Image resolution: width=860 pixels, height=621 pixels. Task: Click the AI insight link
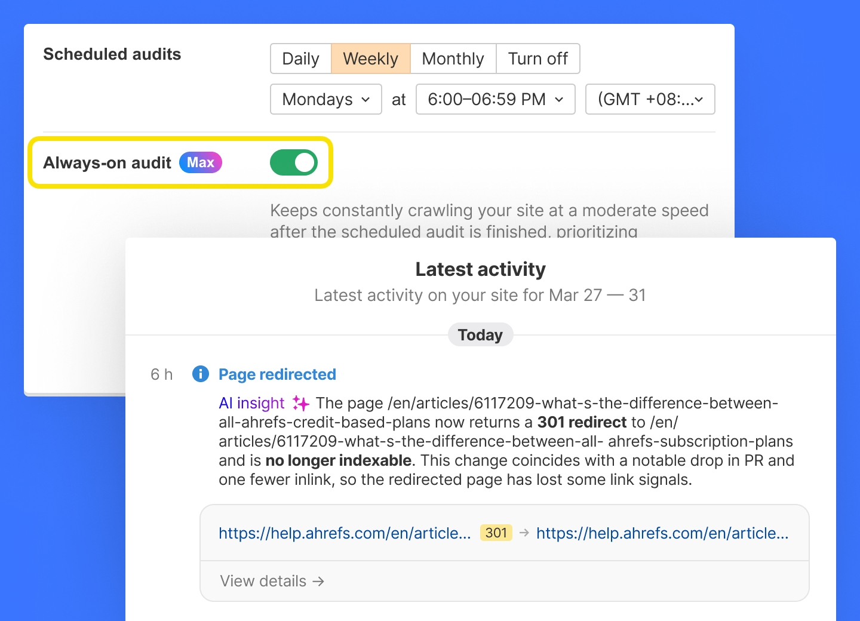(251, 403)
